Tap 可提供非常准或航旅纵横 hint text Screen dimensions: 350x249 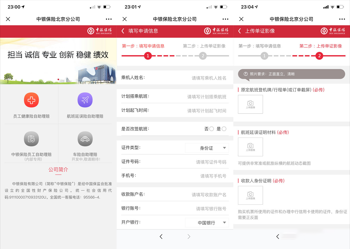pos(274,163)
